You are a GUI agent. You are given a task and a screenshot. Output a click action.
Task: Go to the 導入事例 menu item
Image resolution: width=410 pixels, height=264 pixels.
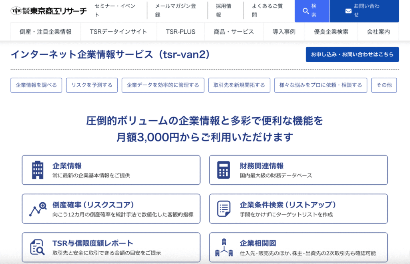coord(284,32)
